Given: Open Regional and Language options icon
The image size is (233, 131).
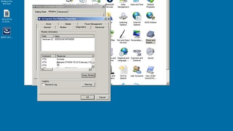Looking at the screenshot, I should (123, 55).
